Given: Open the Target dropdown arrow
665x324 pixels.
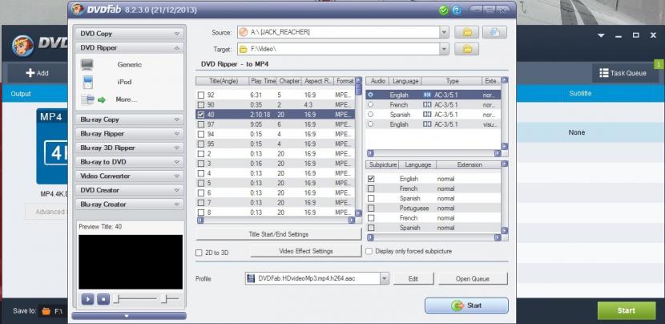Looking at the screenshot, I should coord(444,49).
